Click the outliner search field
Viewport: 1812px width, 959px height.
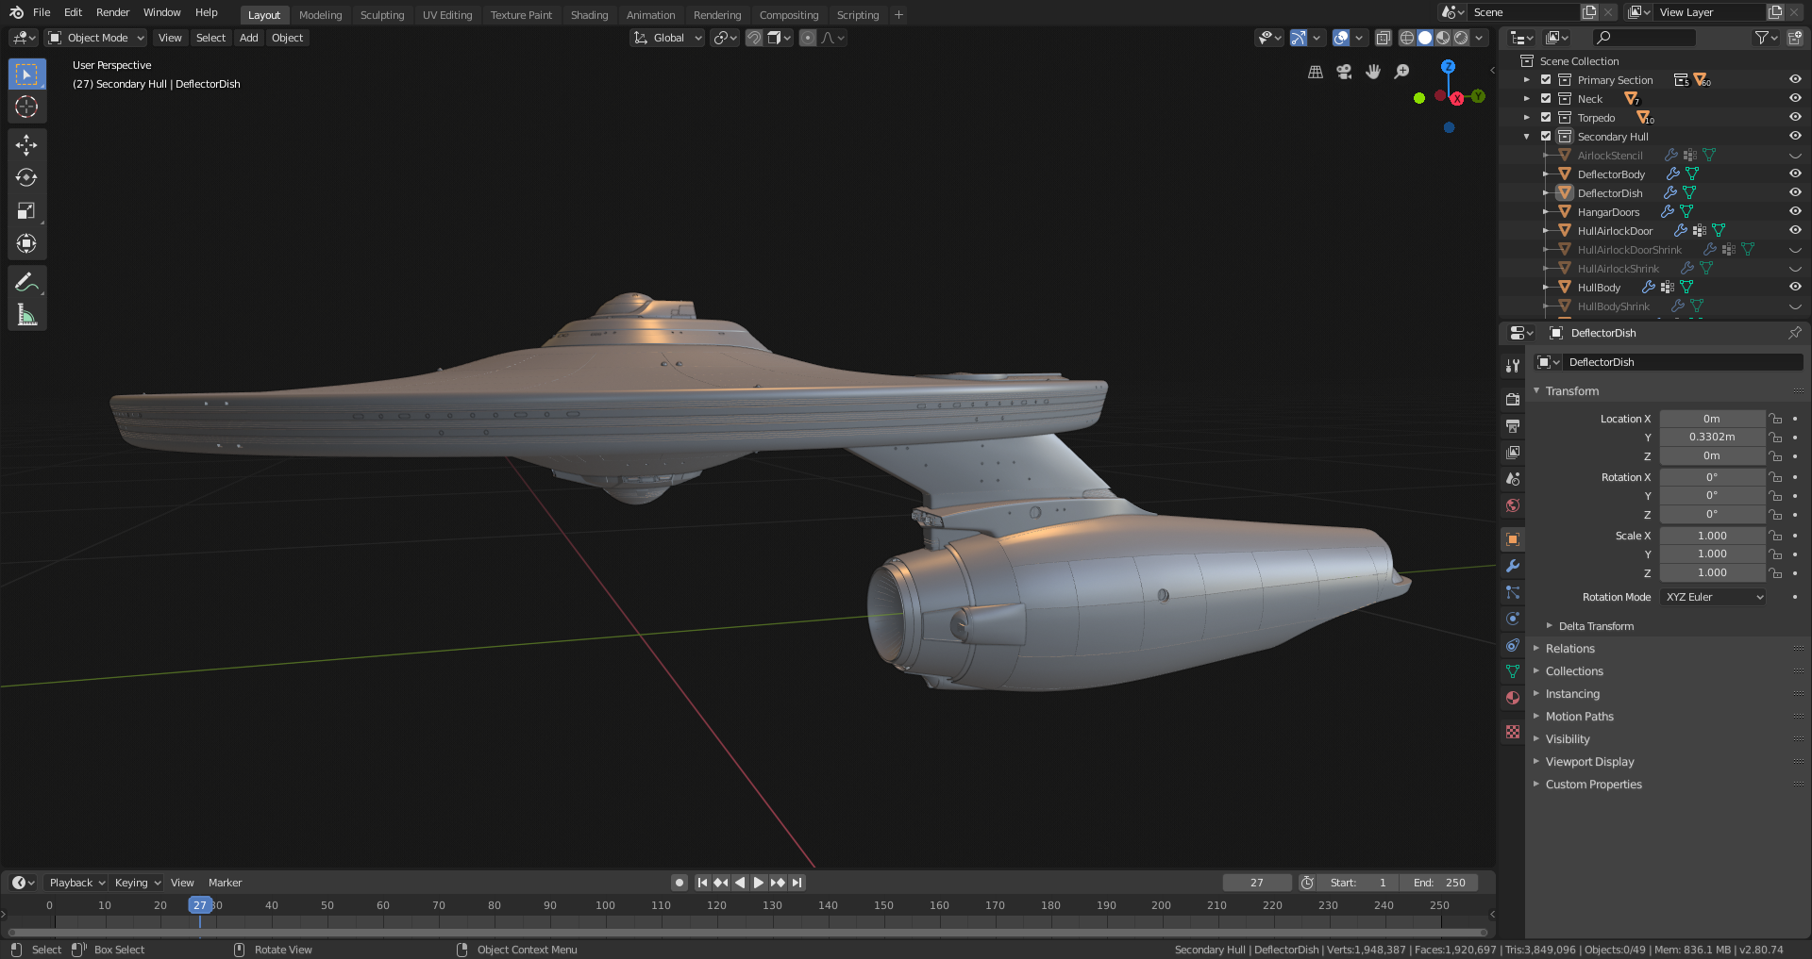pyautogui.click(x=1644, y=38)
